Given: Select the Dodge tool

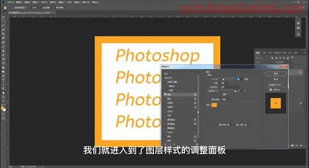Looking at the screenshot, I should (x=3, y=72).
